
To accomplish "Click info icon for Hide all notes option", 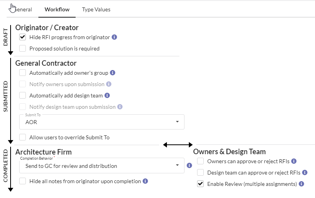I will [145, 181].
